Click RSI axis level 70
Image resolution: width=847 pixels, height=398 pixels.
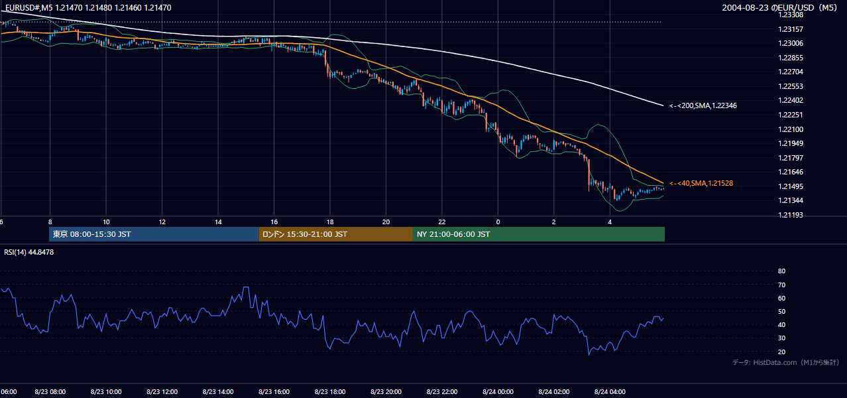pyautogui.click(x=781, y=285)
